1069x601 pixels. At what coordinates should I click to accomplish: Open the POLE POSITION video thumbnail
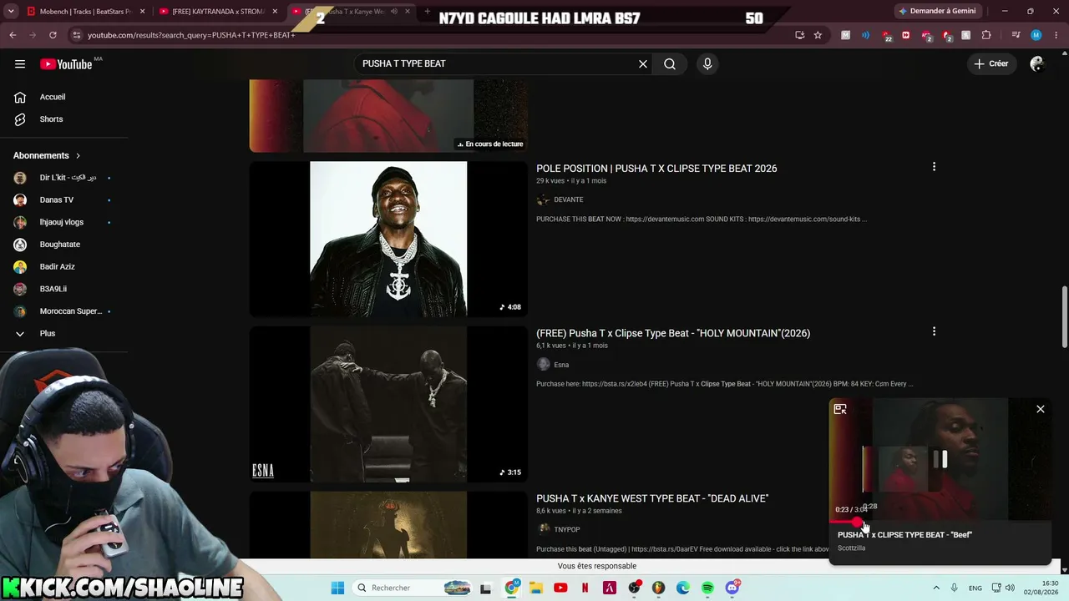point(388,239)
